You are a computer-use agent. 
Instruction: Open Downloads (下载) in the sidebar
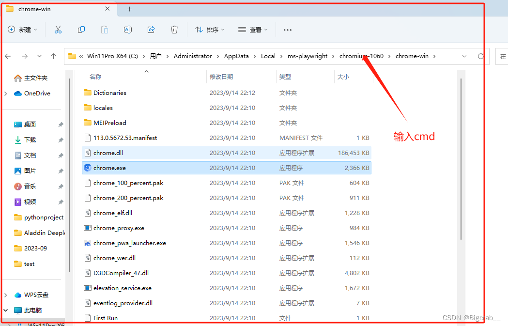[25, 140]
